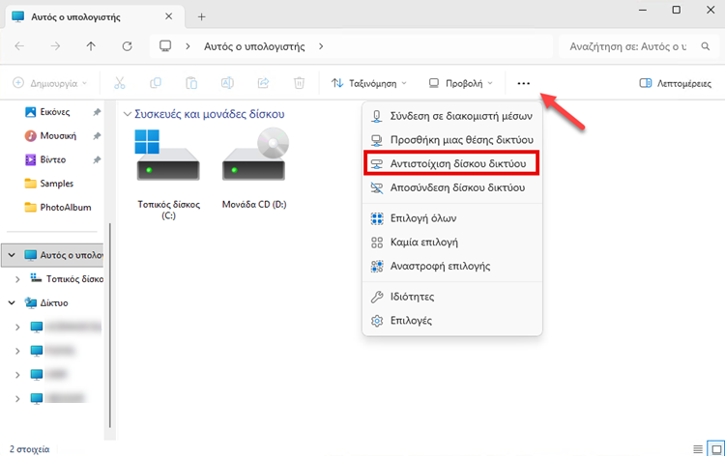The width and height of the screenshot is (725, 457).
Task: Click the Paste clipboard icon
Action: coord(191,83)
